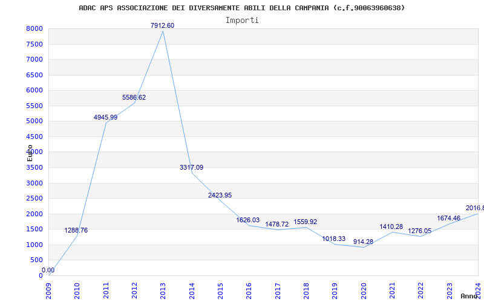Select the 'Importi' chart subtitle
This screenshot has width=484, height=302.
(x=242, y=21)
